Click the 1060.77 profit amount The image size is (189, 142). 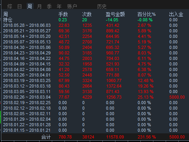click(114, 80)
